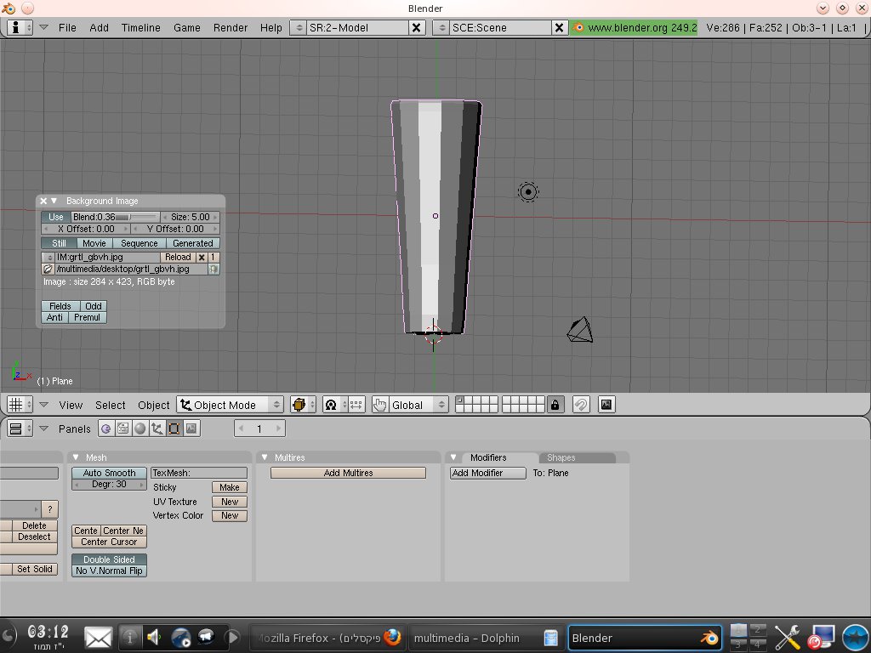871x653 pixels.
Task: Click the Add Modifier button
Action: pyautogui.click(x=487, y=473)
